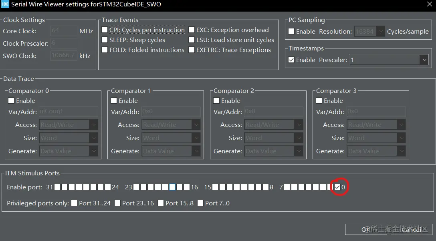Viewport: 436px width, 241px height.
Task: Open Comparator 2 Generate dropdown
Action: click(274, 151)
